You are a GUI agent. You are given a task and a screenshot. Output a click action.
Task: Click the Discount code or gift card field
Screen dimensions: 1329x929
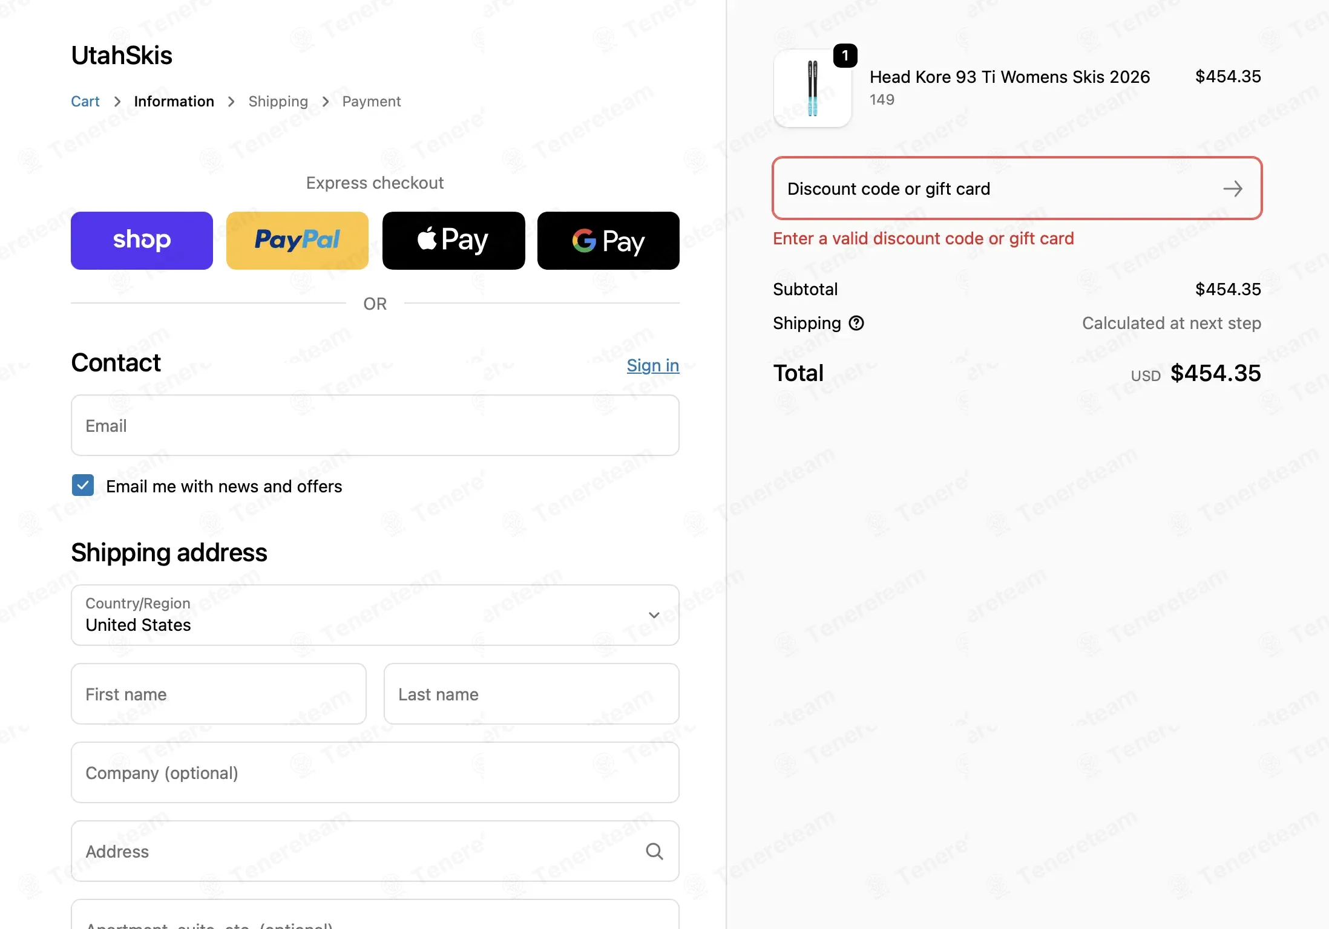1017,189
